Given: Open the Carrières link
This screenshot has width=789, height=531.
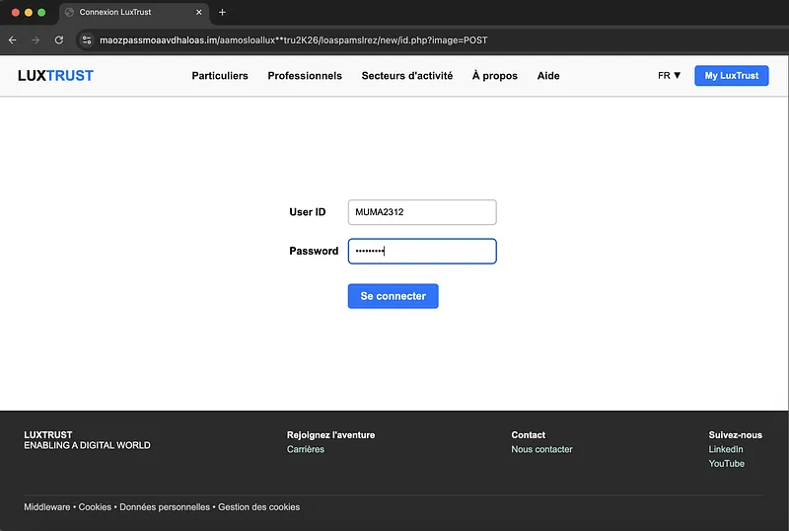Looking at the screenshot, I should point(306,449).
